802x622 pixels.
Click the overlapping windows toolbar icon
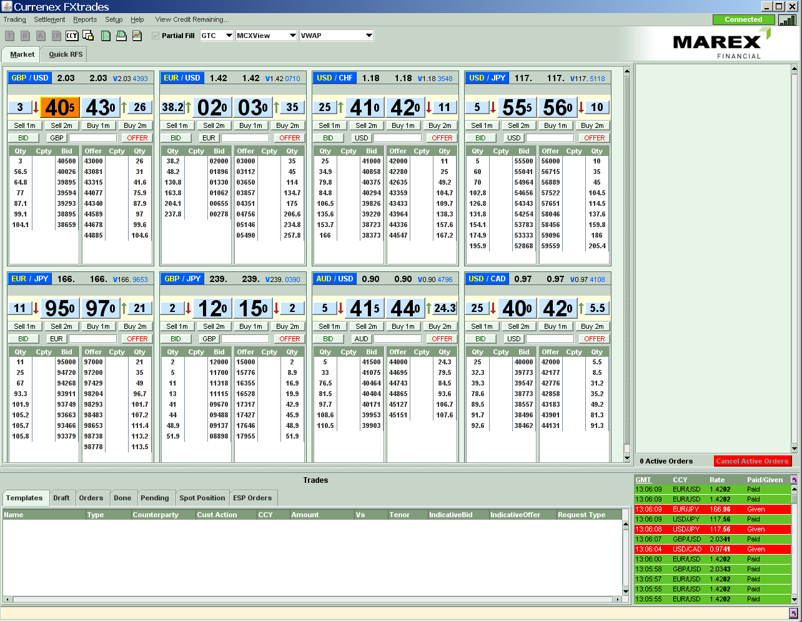coord(88,36)
